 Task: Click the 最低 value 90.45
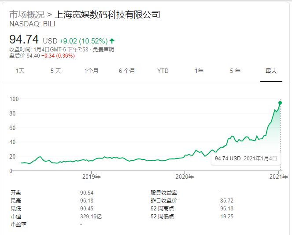tap(87, 209)
